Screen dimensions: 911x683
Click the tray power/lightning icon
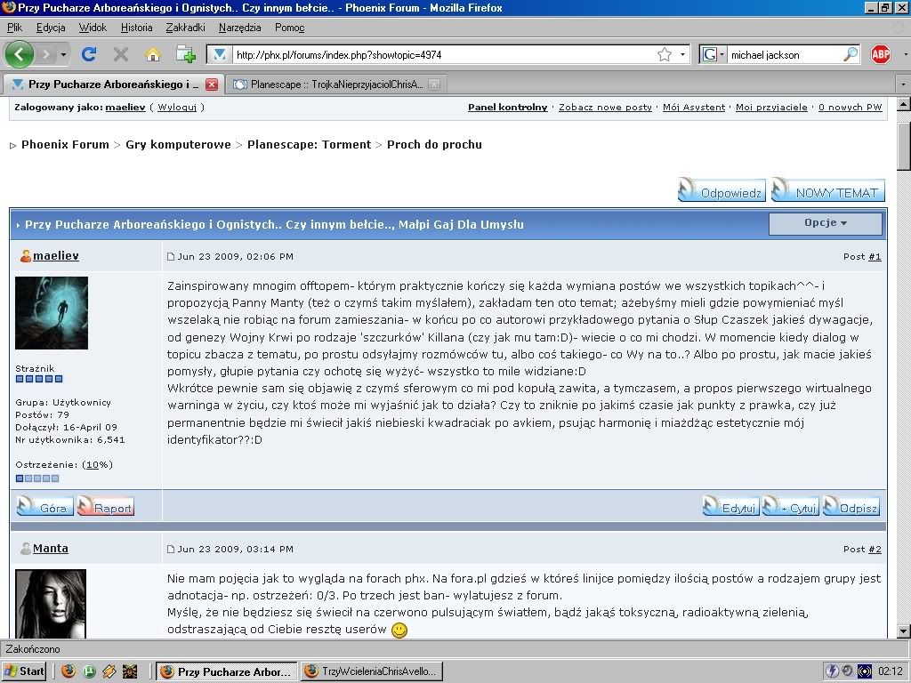832,671
